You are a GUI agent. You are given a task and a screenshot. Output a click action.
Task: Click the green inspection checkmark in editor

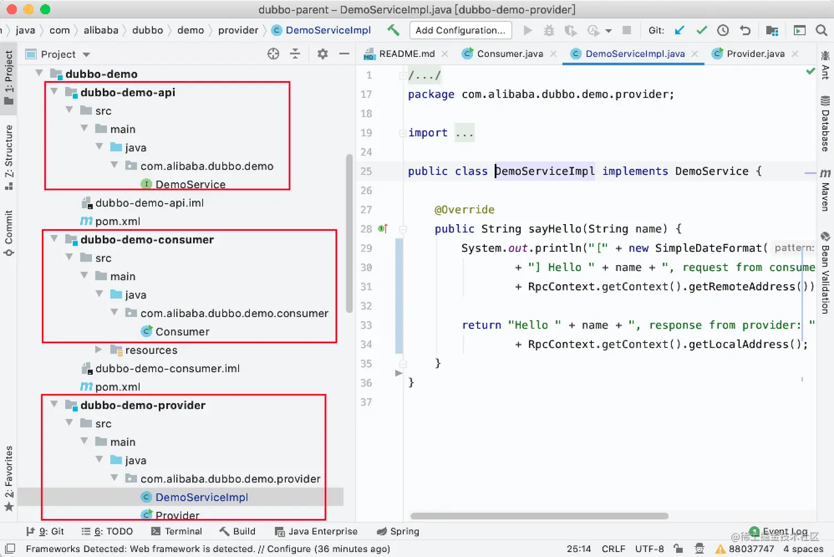(x=810, y=71)
